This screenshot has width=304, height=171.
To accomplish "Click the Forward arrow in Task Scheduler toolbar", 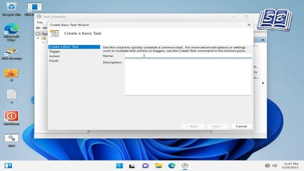I will click(x=45, y=28).
